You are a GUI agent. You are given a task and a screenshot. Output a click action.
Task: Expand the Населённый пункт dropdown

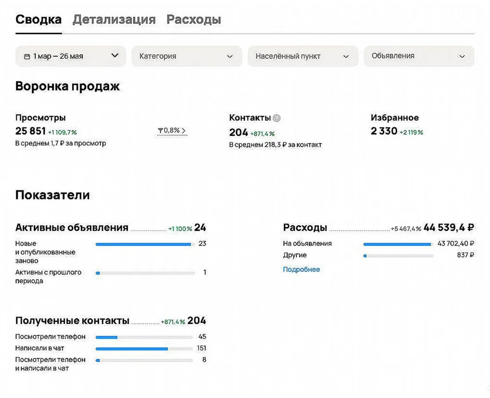pos(303,56)
